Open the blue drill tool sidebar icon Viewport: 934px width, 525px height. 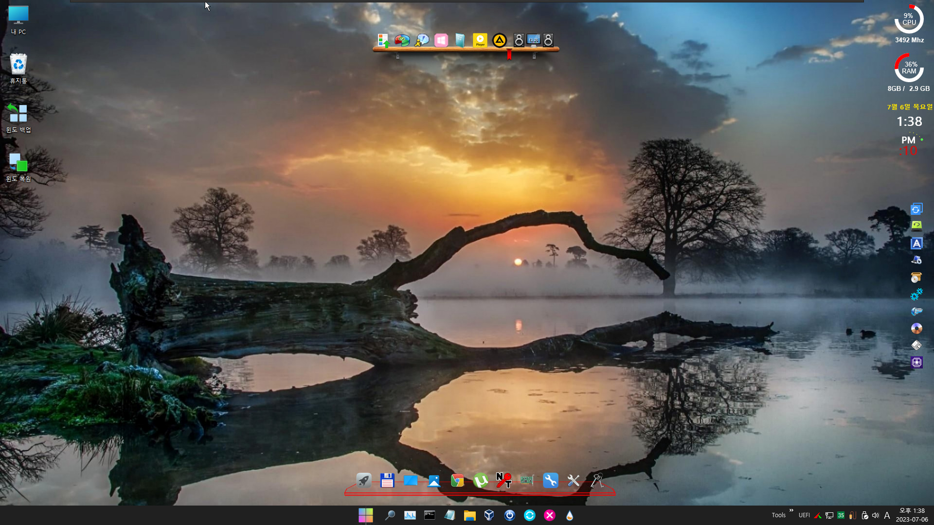point(916,311)
